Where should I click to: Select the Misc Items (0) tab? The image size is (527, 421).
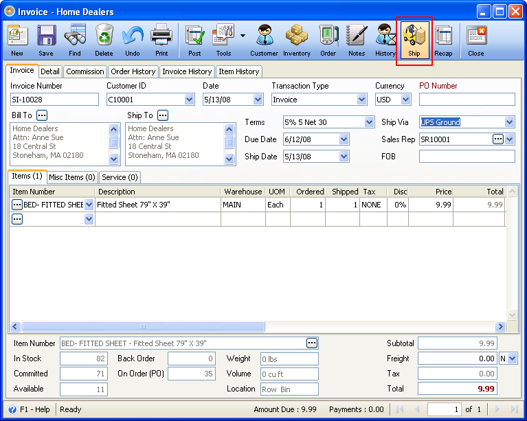(72, 177)
